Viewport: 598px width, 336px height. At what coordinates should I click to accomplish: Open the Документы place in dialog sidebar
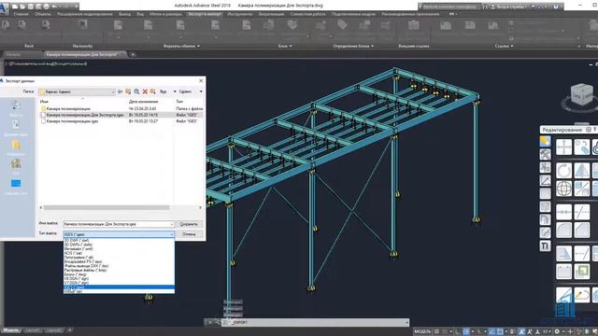(x=16, y=128)
